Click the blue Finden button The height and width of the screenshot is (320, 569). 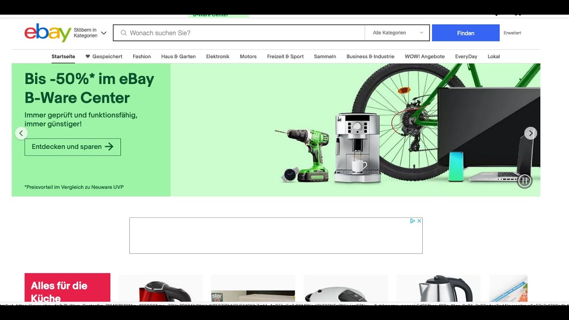[x=465, y=33]
